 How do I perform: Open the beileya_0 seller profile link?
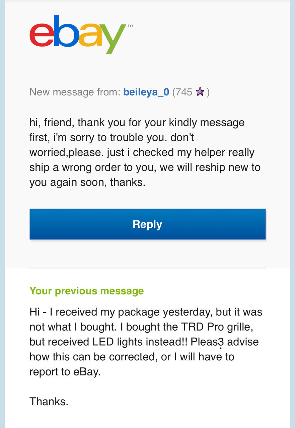coord(146,92)
